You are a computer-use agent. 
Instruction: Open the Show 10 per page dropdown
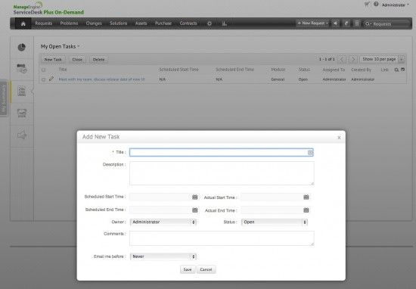point(382,59)
